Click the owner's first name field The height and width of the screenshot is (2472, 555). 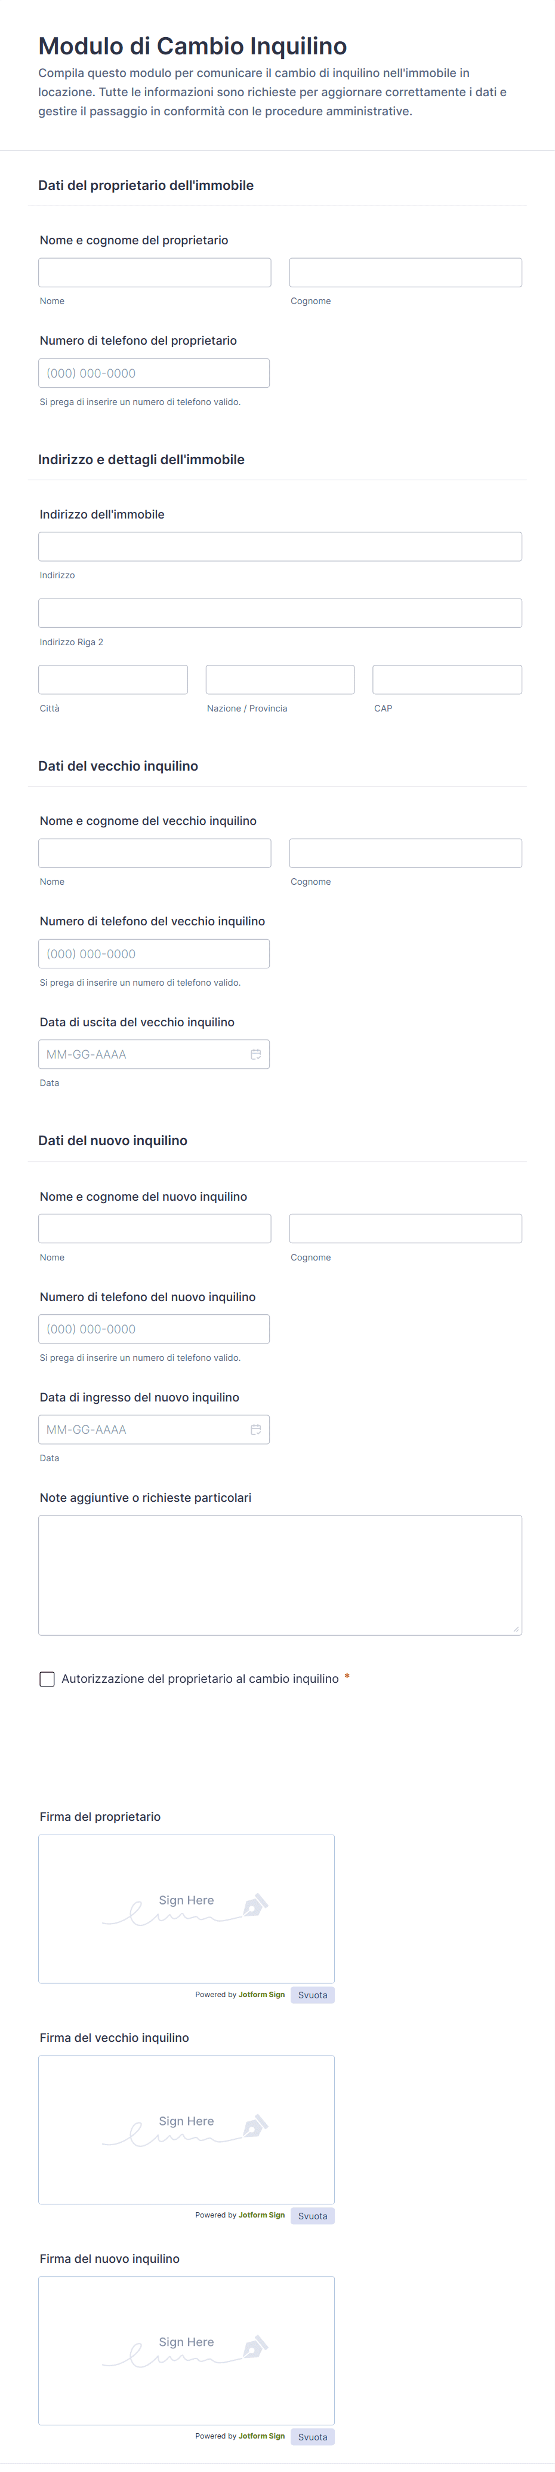pyautogui.click(x=155, y=272)
